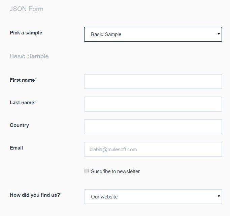Viewport: 230px width, 216px height.
Task: Click the Pick a sample label
Action: click(x=26, y=33)
